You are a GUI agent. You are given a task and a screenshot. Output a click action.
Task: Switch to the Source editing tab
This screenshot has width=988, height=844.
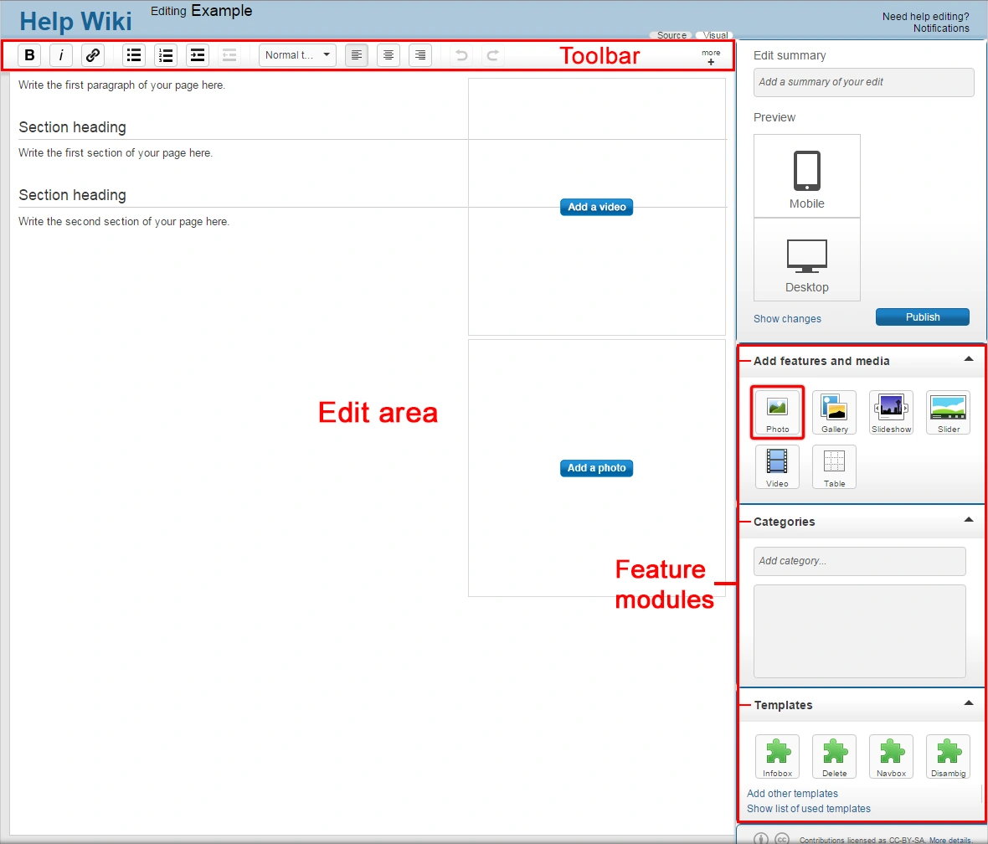[671, 35]
